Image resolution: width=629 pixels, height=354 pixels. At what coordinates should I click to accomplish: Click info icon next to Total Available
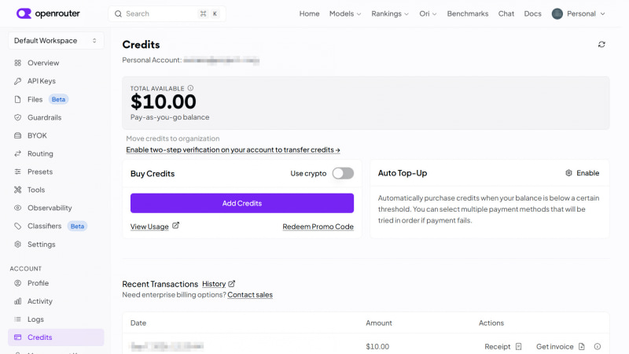click(190, 88)
